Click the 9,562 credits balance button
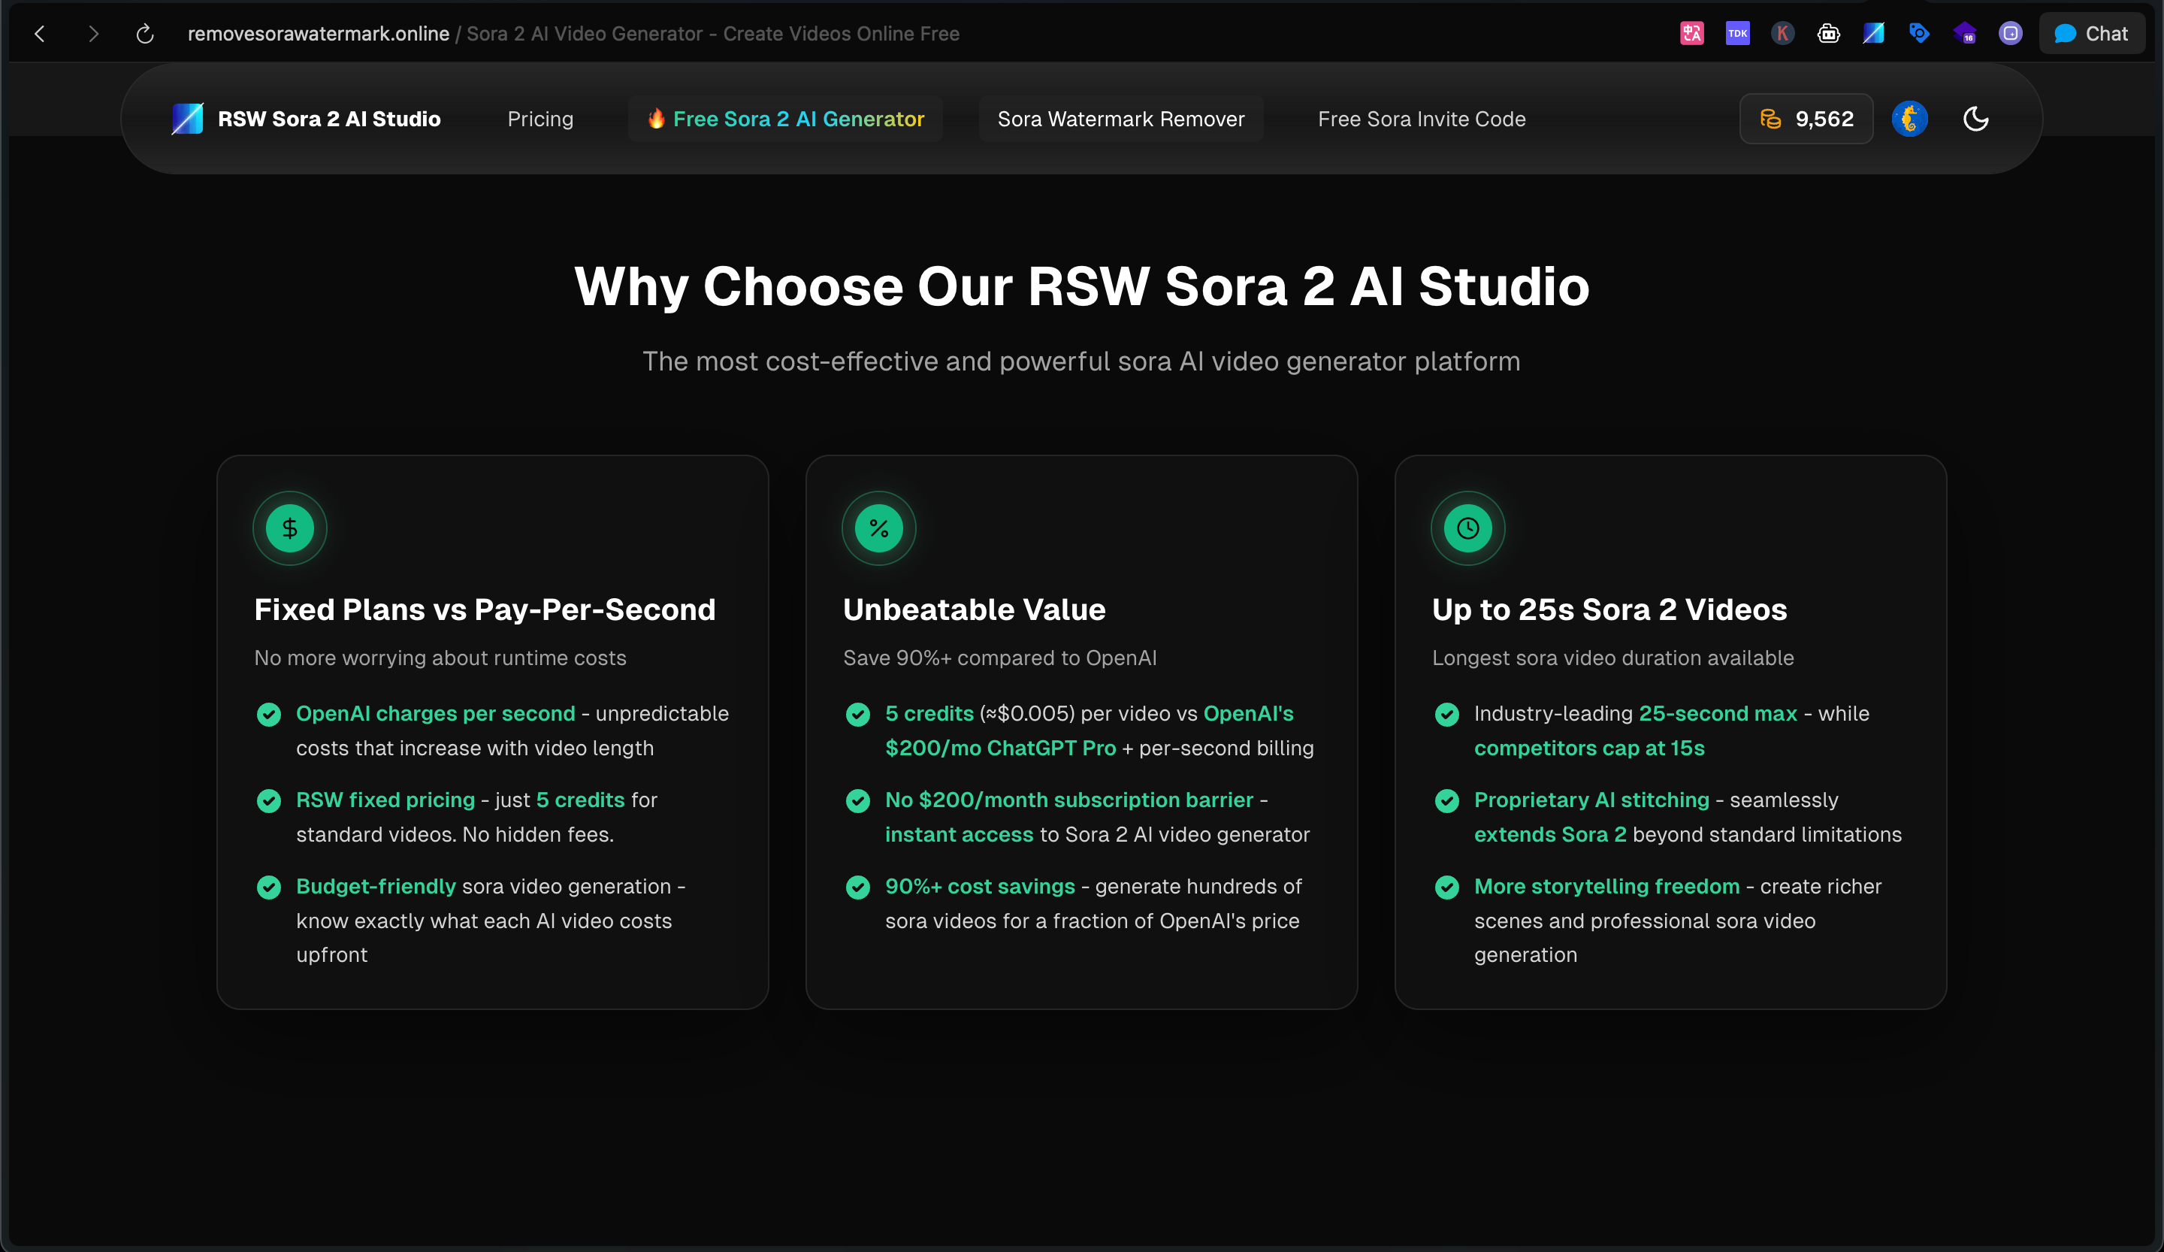This screenshot has height=1252, width=2164. tap(1806, 119)
